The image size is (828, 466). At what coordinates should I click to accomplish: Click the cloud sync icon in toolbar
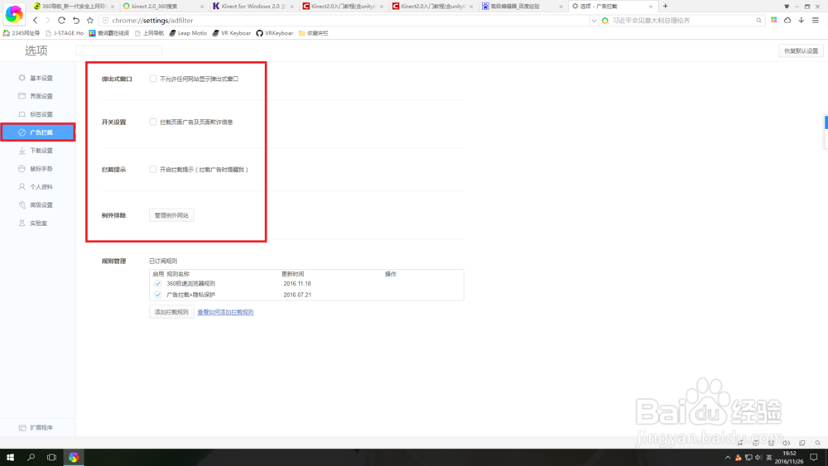(x=787, y=20)
